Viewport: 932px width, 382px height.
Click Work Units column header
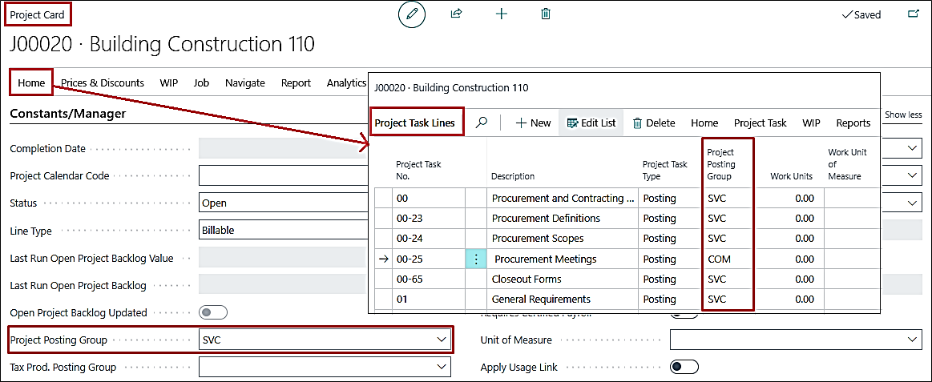(791, 176)
